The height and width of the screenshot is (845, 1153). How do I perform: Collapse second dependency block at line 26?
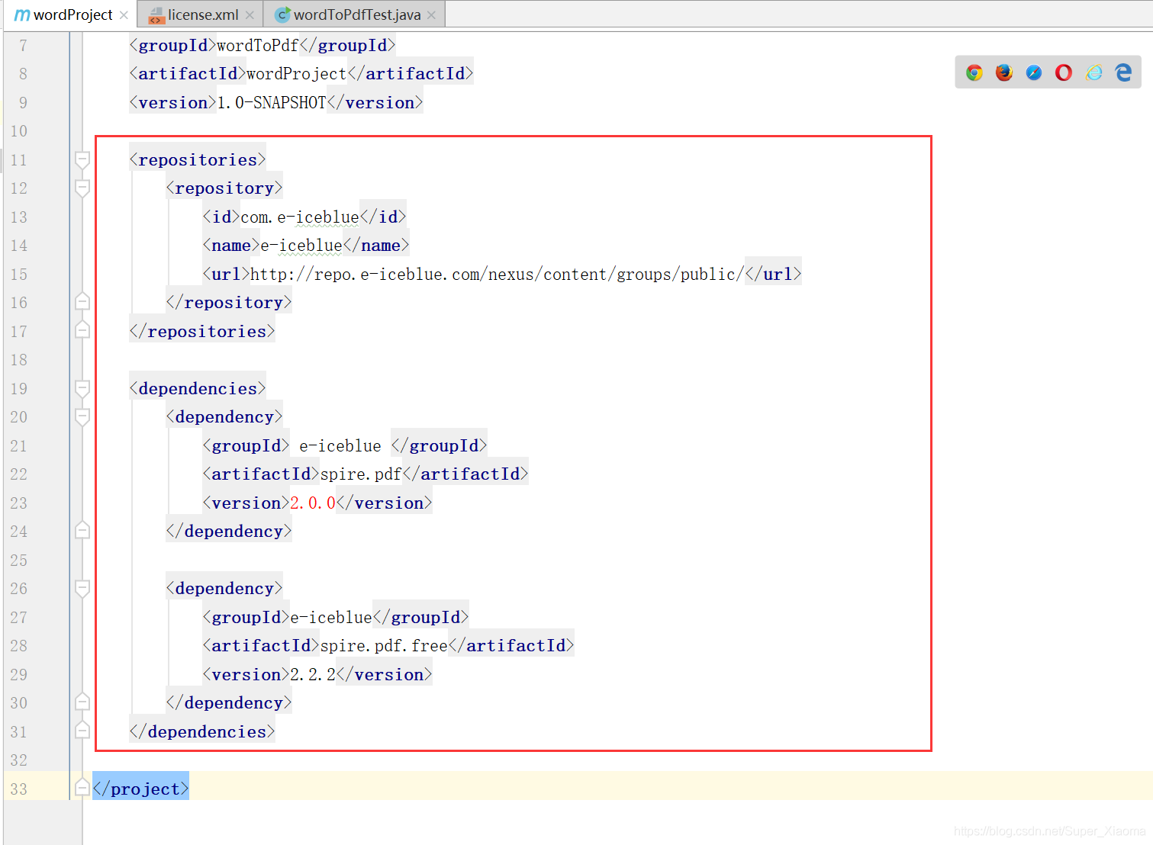click(x=82, y=589)
